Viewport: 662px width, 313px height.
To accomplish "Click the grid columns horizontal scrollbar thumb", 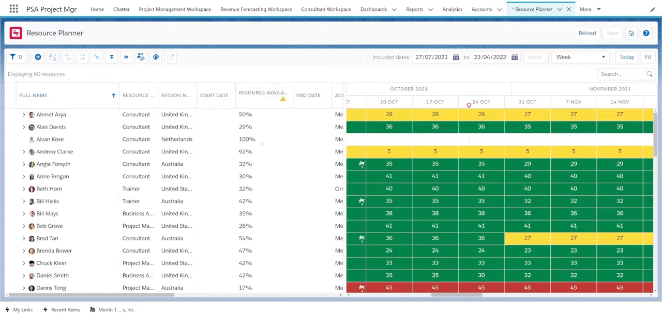I will 91,295.
